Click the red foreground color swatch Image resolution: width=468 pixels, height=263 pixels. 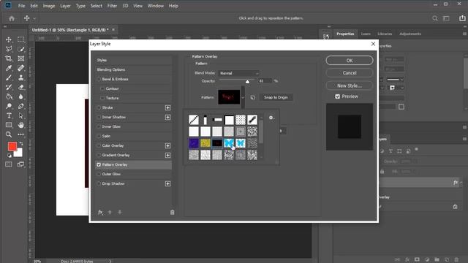point(12,146)
